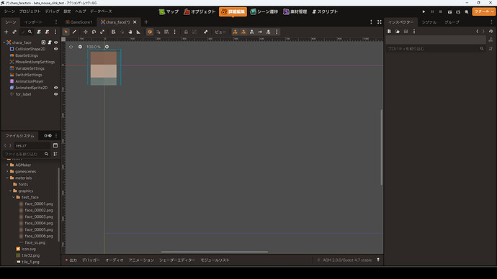Click the canvas vertical scrollbar
This screenshot has height=279, width=497.
click(381, 147)
